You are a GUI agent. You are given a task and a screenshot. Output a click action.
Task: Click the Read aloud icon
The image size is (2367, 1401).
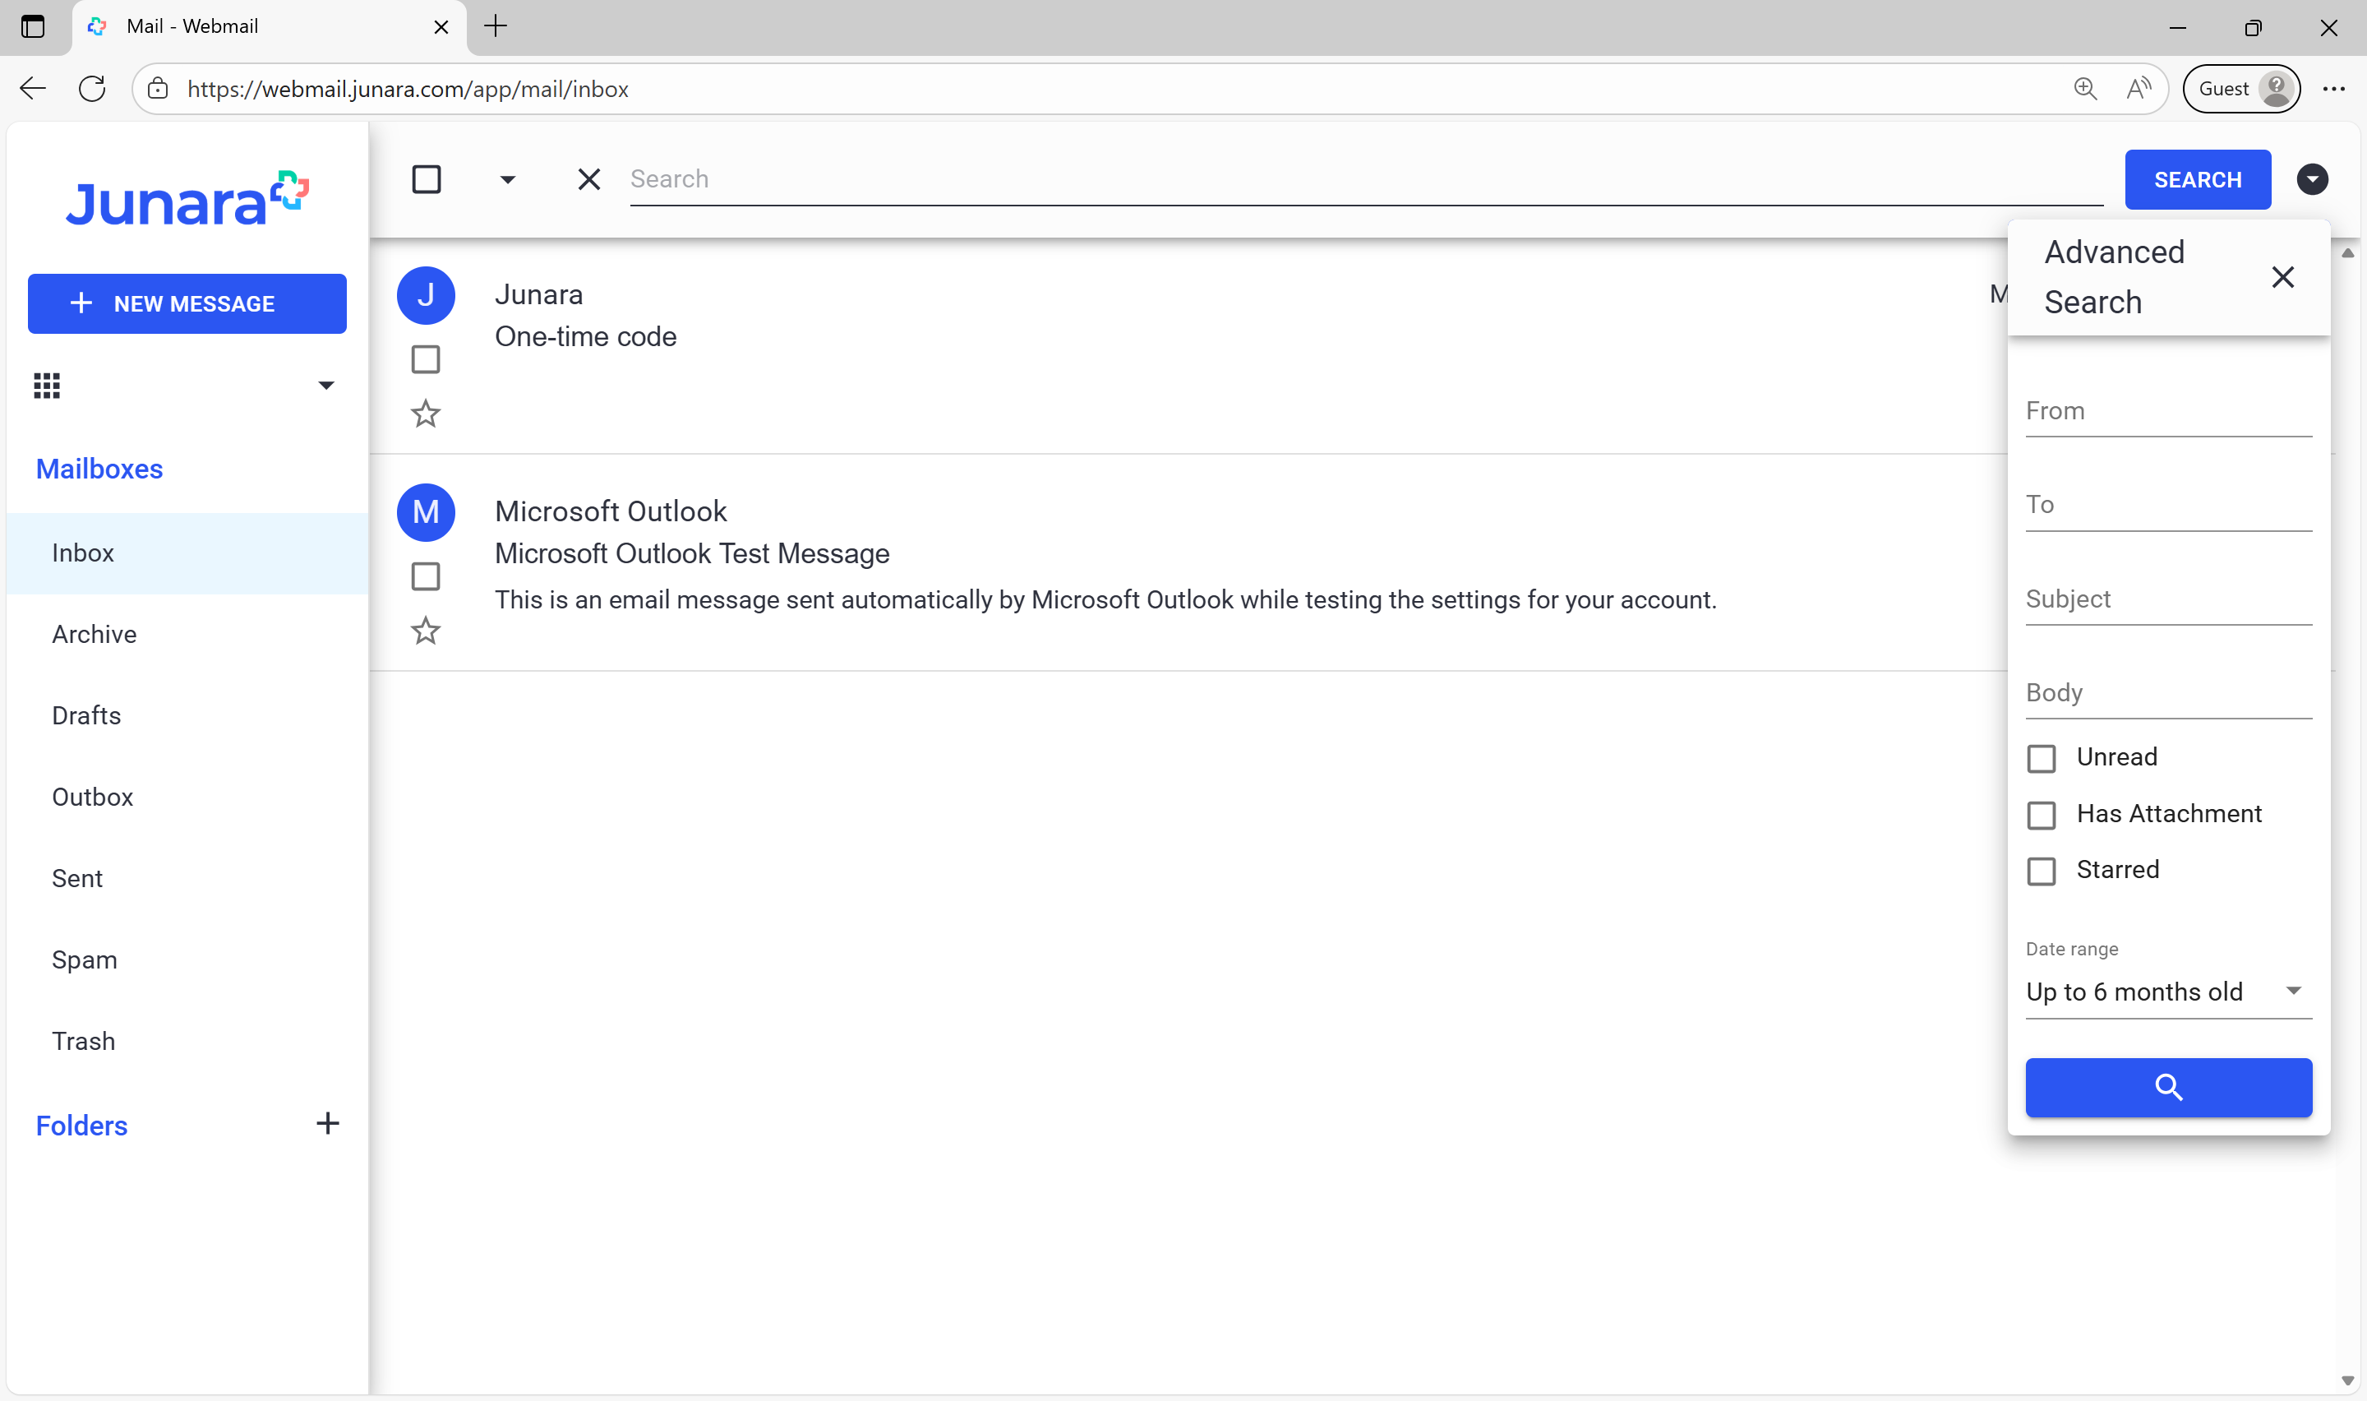2139,89
